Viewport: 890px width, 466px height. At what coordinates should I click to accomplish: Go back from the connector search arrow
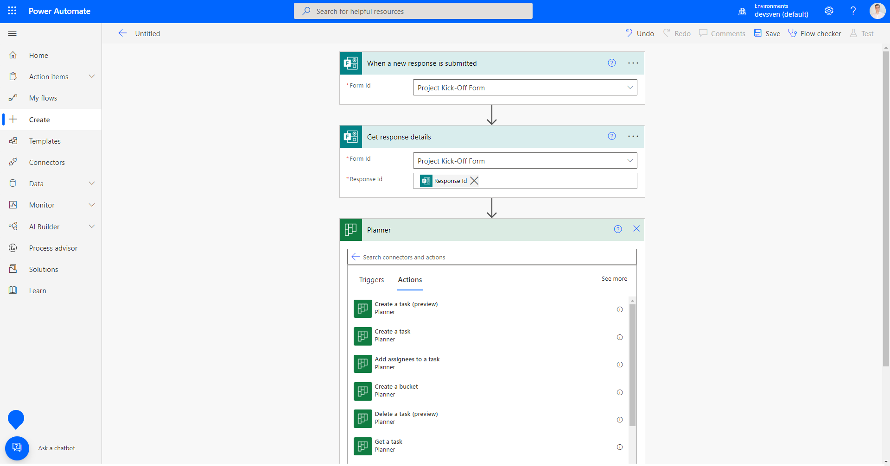pos(356,257)
